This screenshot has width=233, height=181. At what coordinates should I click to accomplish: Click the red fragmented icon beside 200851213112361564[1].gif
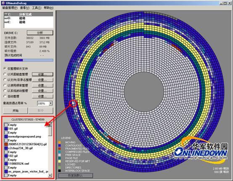[x=6, y=144]
